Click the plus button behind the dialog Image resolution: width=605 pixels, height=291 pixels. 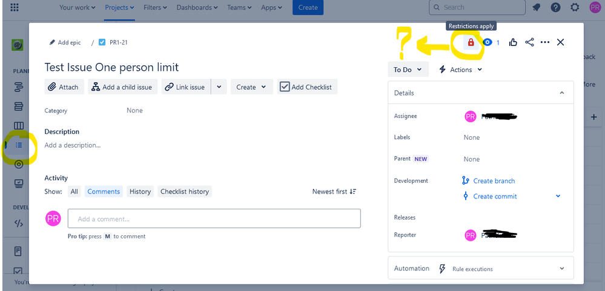pos(594,117)
